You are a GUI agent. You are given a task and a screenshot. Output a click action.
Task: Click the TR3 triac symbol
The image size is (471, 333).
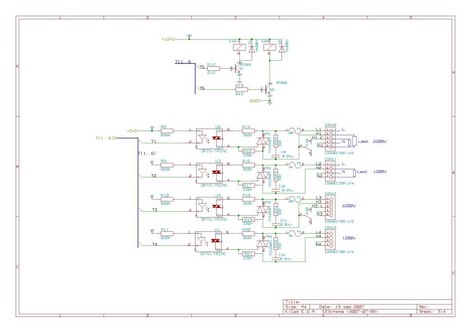pyautogui.click(x=263, y=210)
